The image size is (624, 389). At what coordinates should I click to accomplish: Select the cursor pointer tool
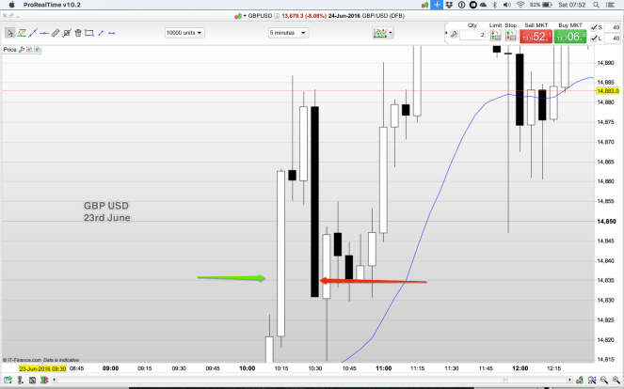pos(8,33)
